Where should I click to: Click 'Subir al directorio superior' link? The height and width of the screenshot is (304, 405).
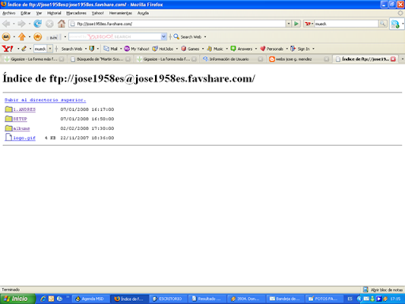(x=45, y=100)
